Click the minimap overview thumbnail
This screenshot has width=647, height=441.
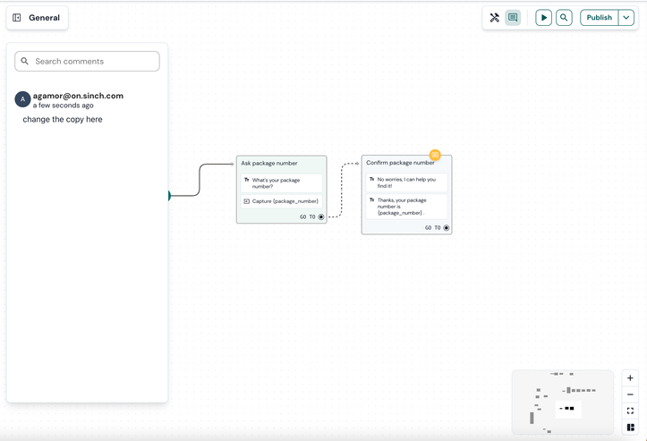coord(562,402)
